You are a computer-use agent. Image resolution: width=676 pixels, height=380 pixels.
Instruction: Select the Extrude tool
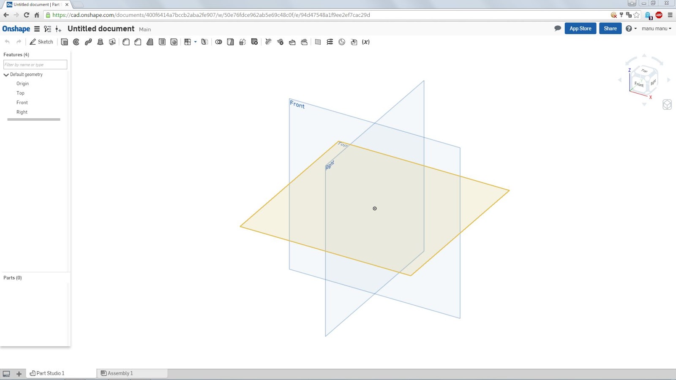pyautogui.click(x=64, y=42)
